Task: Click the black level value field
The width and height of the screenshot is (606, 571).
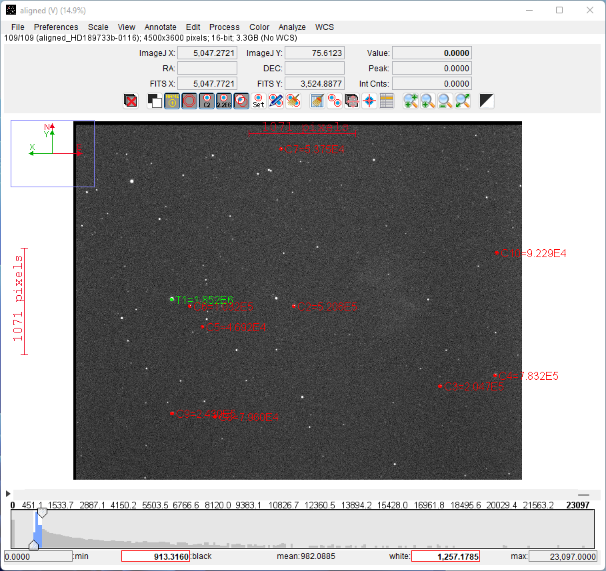Action: 155,556
